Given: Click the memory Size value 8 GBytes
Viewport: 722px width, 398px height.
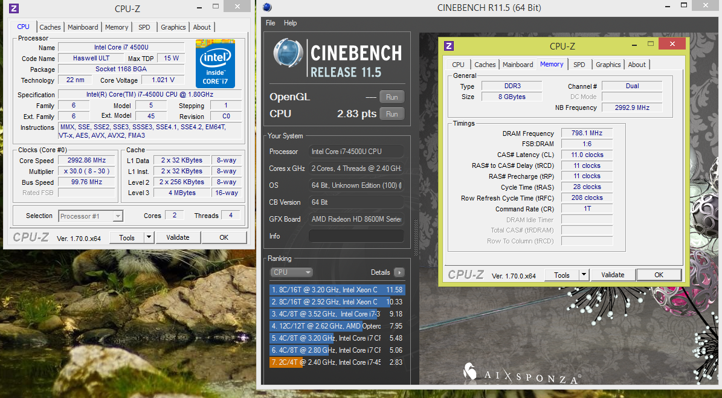Looking at the screenshot, I should pos(512,97).
